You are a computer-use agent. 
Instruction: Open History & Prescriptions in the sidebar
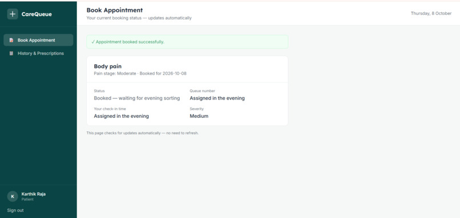[38, 54]
